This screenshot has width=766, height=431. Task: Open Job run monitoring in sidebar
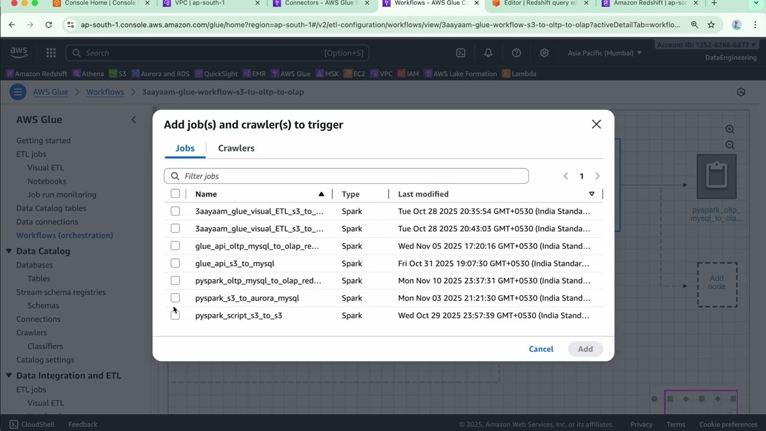[62, 195]
